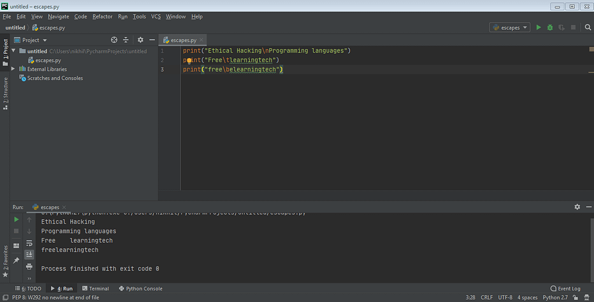Click the lock read-only status icon
This screenshot has width=594, height=302.
[x=576, y=297]
